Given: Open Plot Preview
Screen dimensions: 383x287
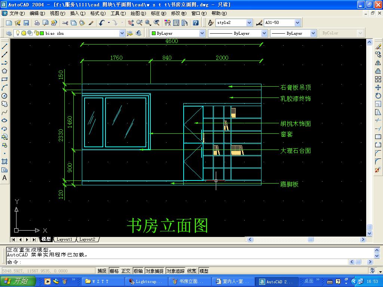Looking at the screenshot, I should (45, 23).
